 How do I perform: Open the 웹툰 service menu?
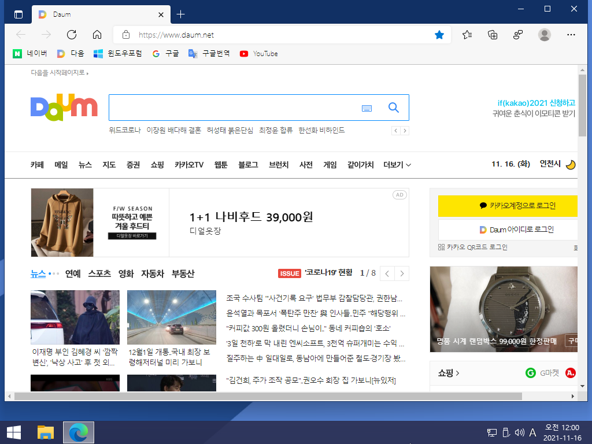click(x=221, y=165)
